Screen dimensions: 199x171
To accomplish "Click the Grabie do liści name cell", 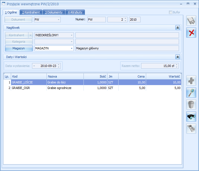I will pyautogui.click(x=65, y=82).
